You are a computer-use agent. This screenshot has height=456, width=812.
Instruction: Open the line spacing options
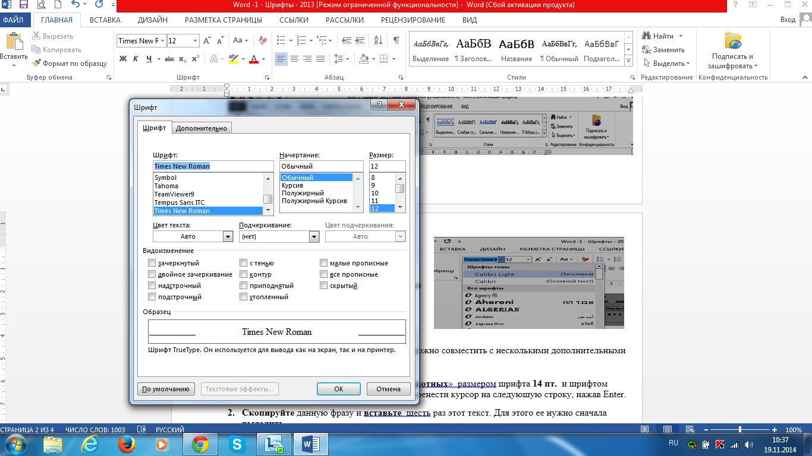[x=342, y=59]
